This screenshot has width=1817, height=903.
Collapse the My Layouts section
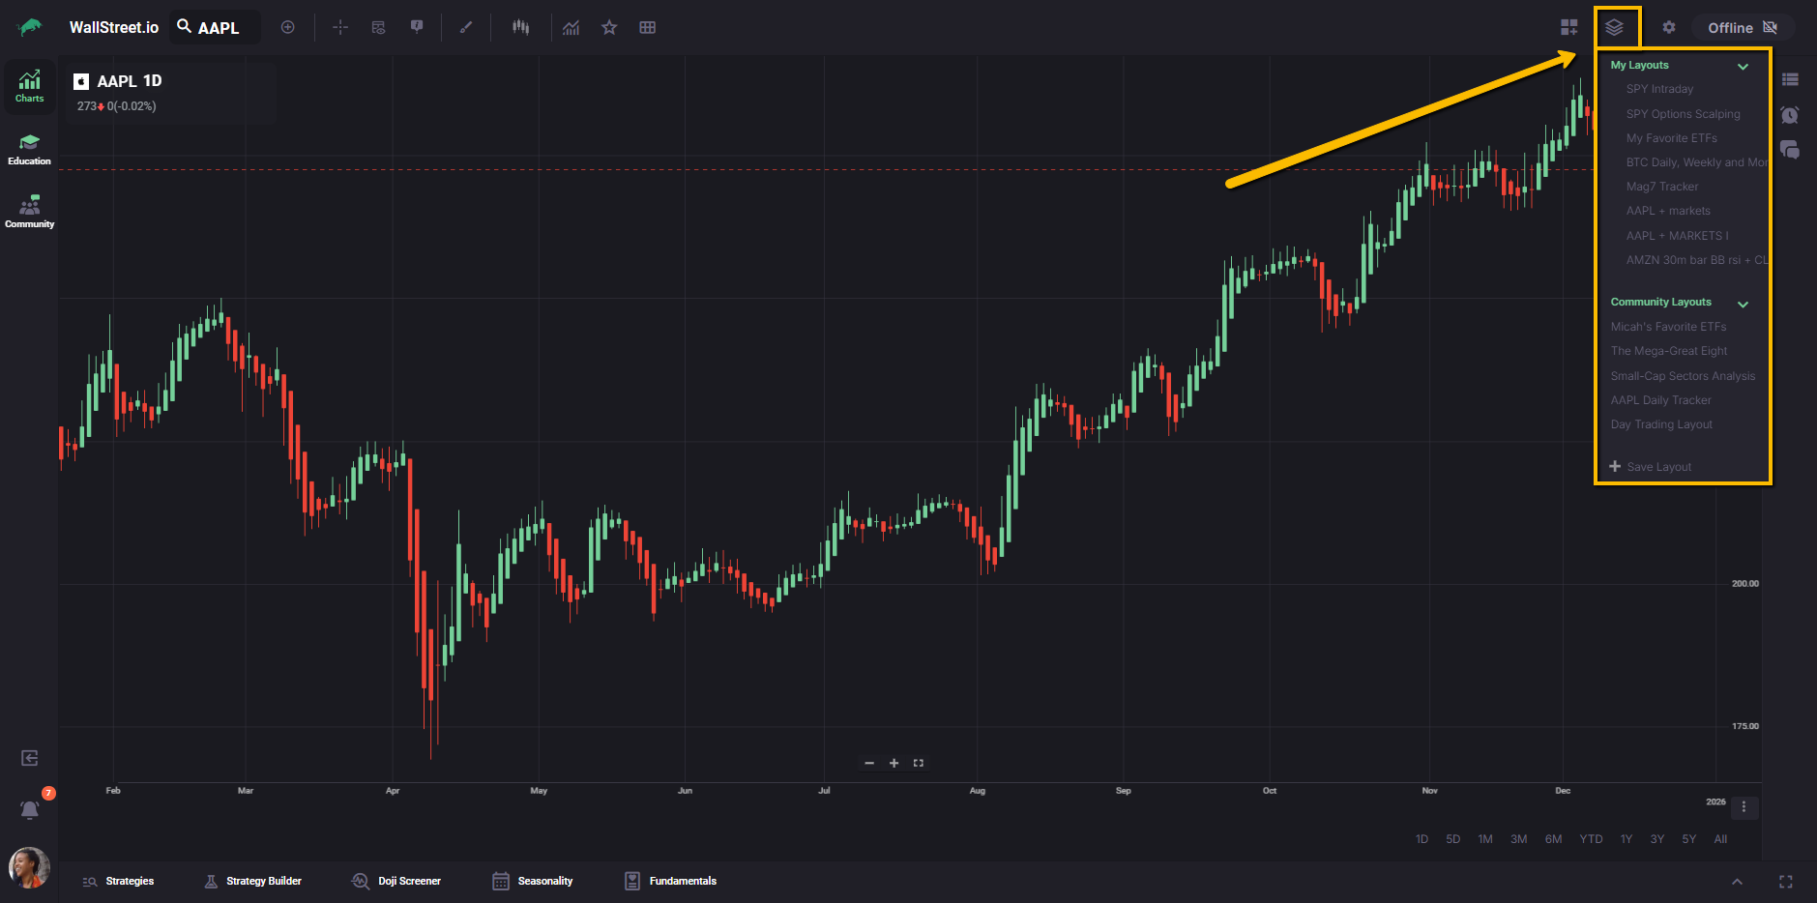tap(1743, 66)
